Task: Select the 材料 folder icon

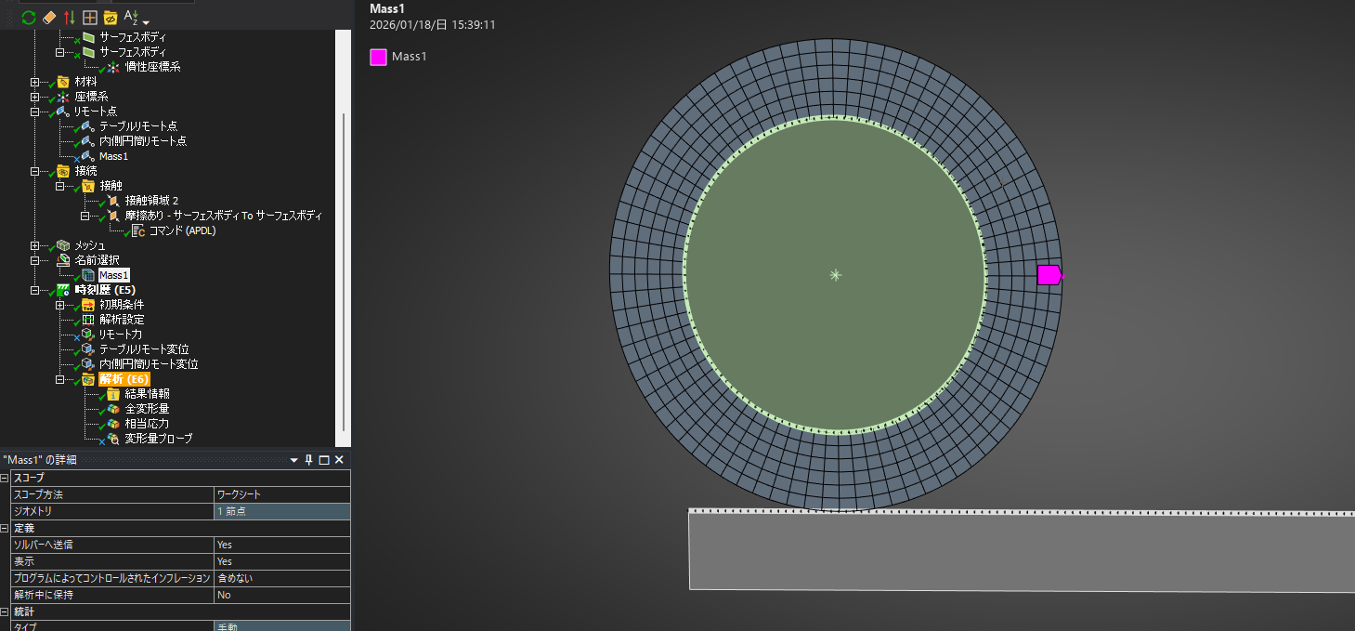Action: [x=63, y=82]
